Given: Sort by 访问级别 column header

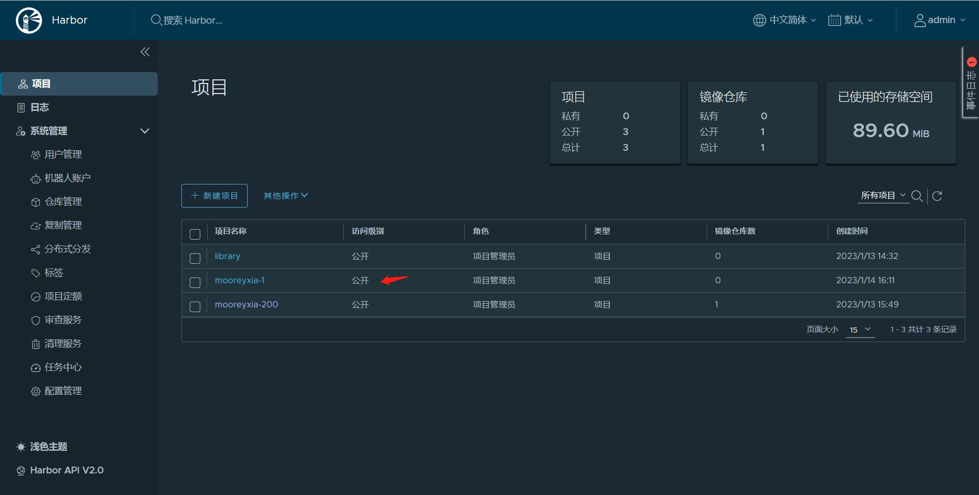Looking at the screenshot, I should [x=368, y=231].
